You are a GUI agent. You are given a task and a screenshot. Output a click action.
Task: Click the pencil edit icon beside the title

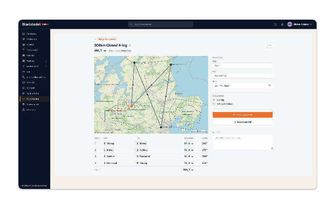130,46
